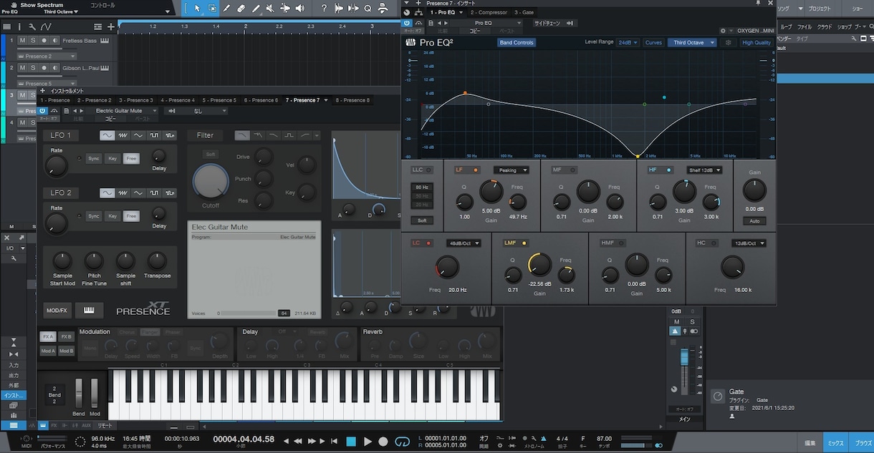Open the question mark help icon
This screenshot has height=453, width=874.
click(324, 9)
